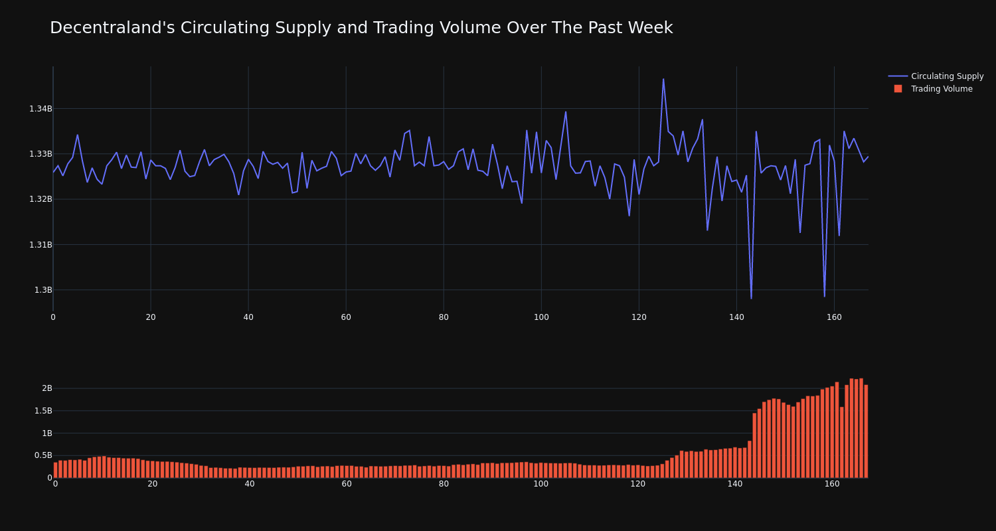Image resolution: width=996 pixels, height=531 pixels.
Task: Click the 2B label on the volume axis
Action: coord(47,388)
